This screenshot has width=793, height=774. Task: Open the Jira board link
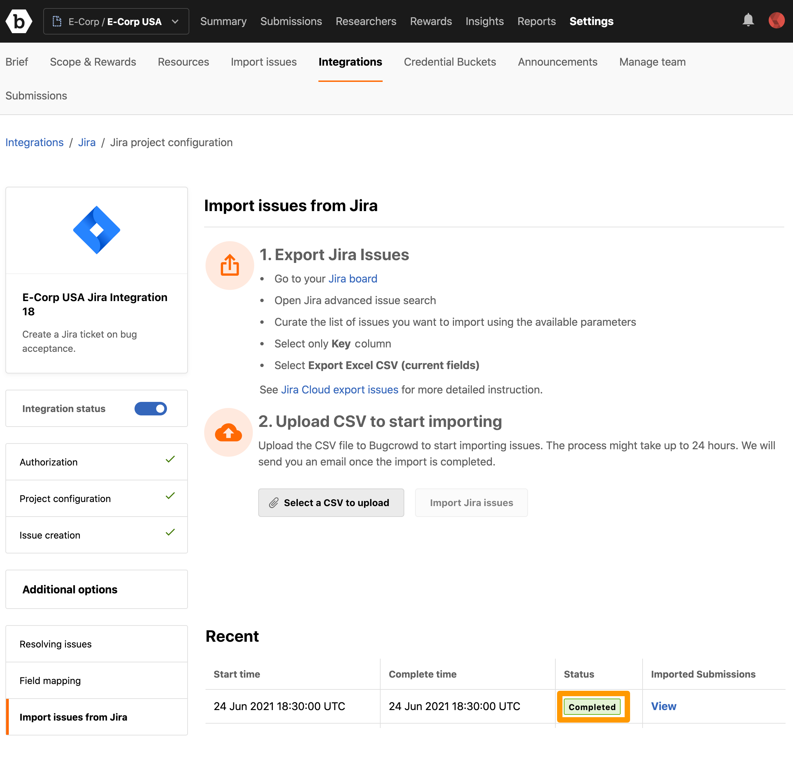353,278
